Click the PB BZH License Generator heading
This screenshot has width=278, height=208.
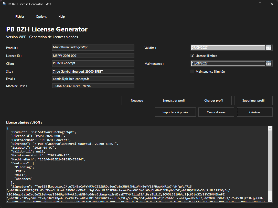click(x=47, y=29)
